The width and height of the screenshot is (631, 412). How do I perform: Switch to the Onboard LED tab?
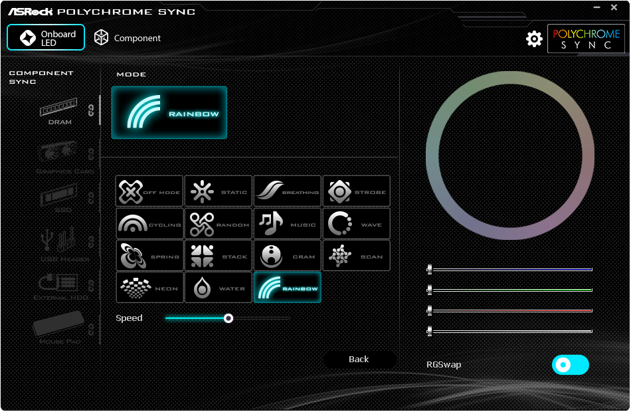(x=46, y=37)
